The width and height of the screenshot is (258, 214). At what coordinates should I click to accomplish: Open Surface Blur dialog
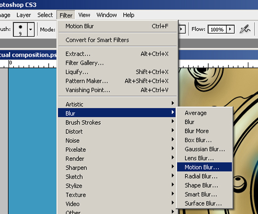coord(204,203)
